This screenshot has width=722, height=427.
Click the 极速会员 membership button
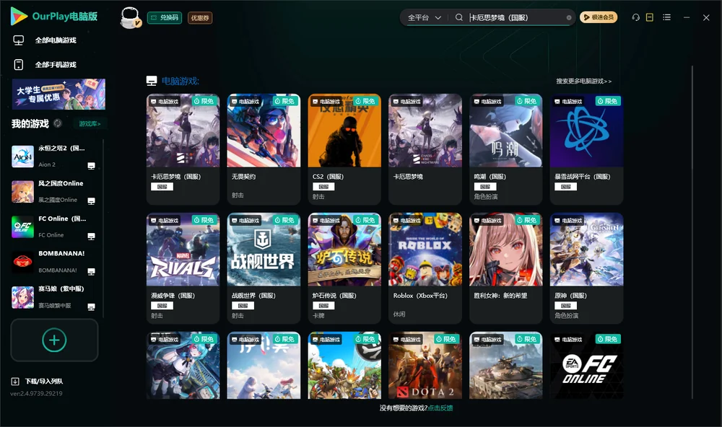599,17
